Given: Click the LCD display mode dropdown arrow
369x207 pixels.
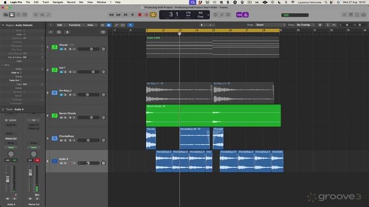Looking at the screenshot, I should [208, 15].
